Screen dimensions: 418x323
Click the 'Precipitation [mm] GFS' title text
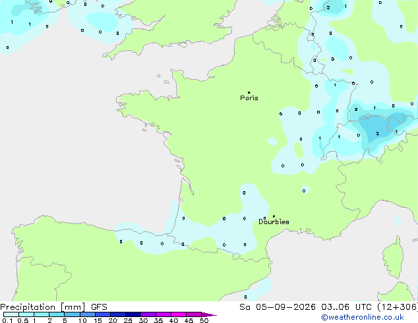53,307
